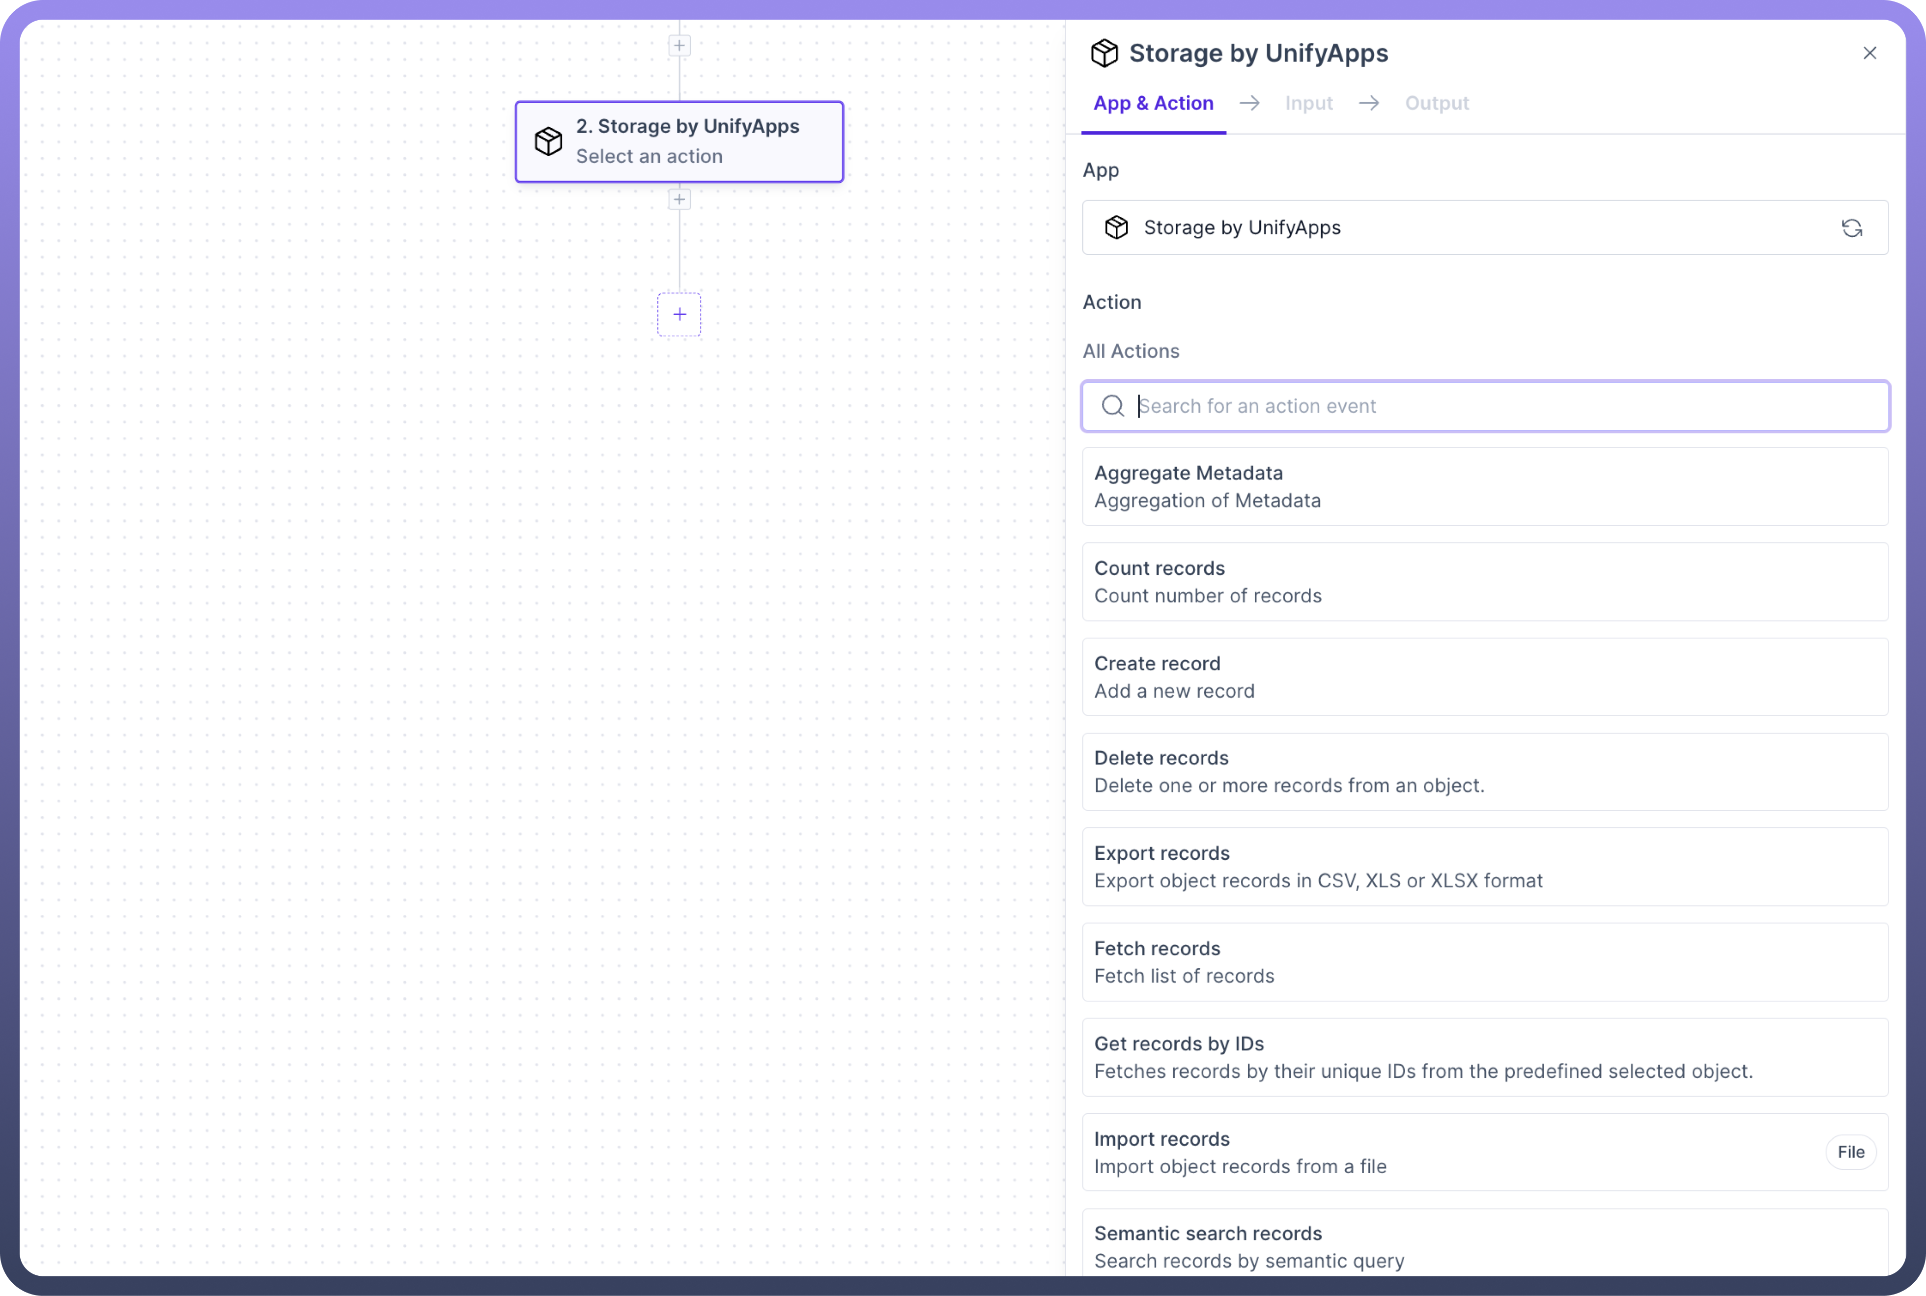Click plus connector below Storage node

click(x=679, y=199)
